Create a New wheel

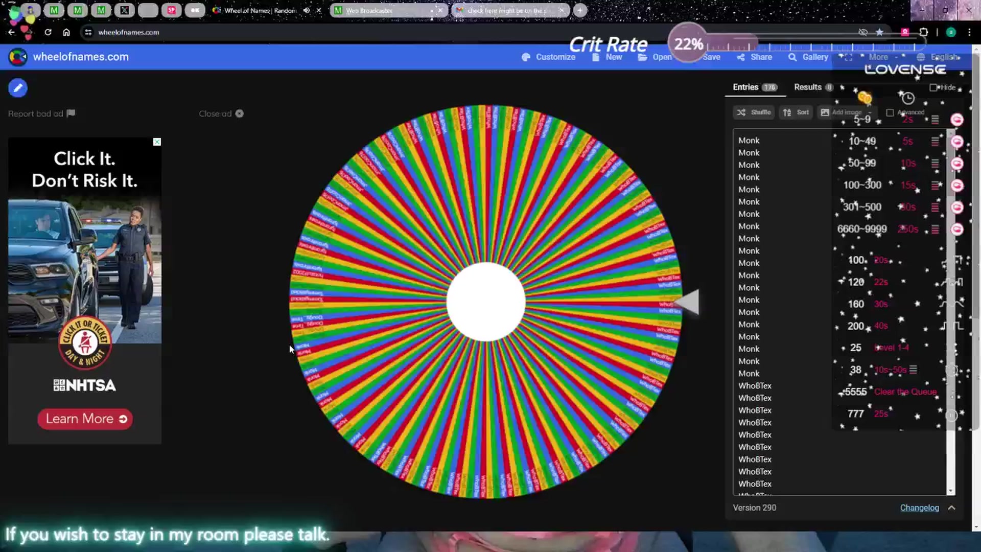pos(607,57)
